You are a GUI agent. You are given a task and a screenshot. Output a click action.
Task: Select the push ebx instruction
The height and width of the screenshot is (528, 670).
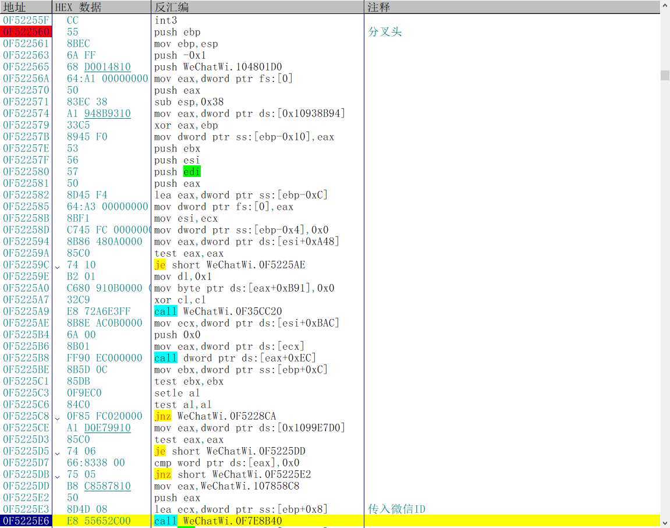(x=178, y=148)
